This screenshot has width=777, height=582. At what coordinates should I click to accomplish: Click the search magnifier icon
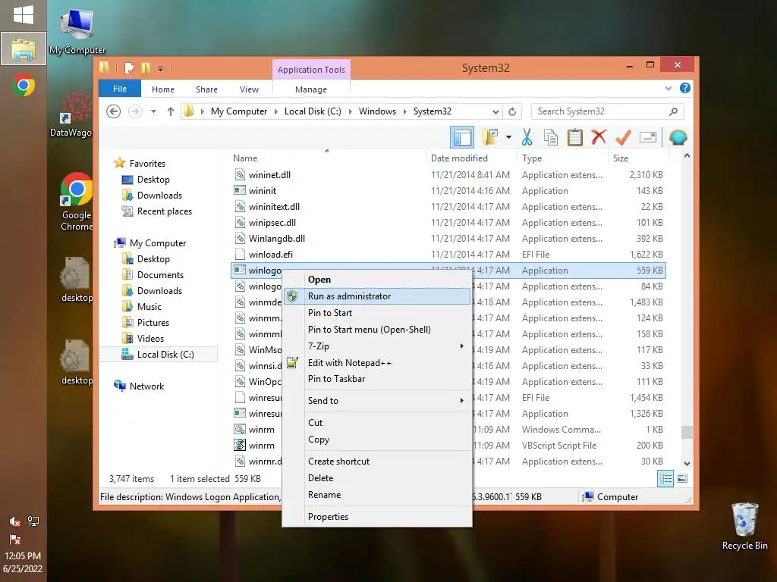click(x=673, y=111)
